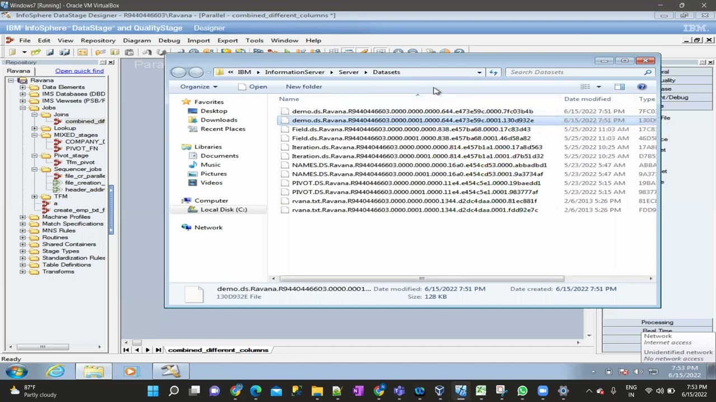This screenshot has width=716, height=402.
Task: Click the New folder button
Action: coord(304,87)
